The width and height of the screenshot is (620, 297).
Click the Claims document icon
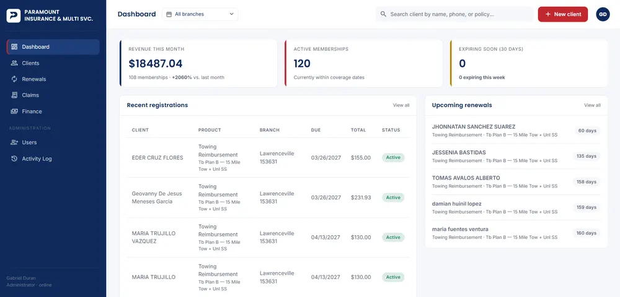pyautogui.click(x=14, y=95)
